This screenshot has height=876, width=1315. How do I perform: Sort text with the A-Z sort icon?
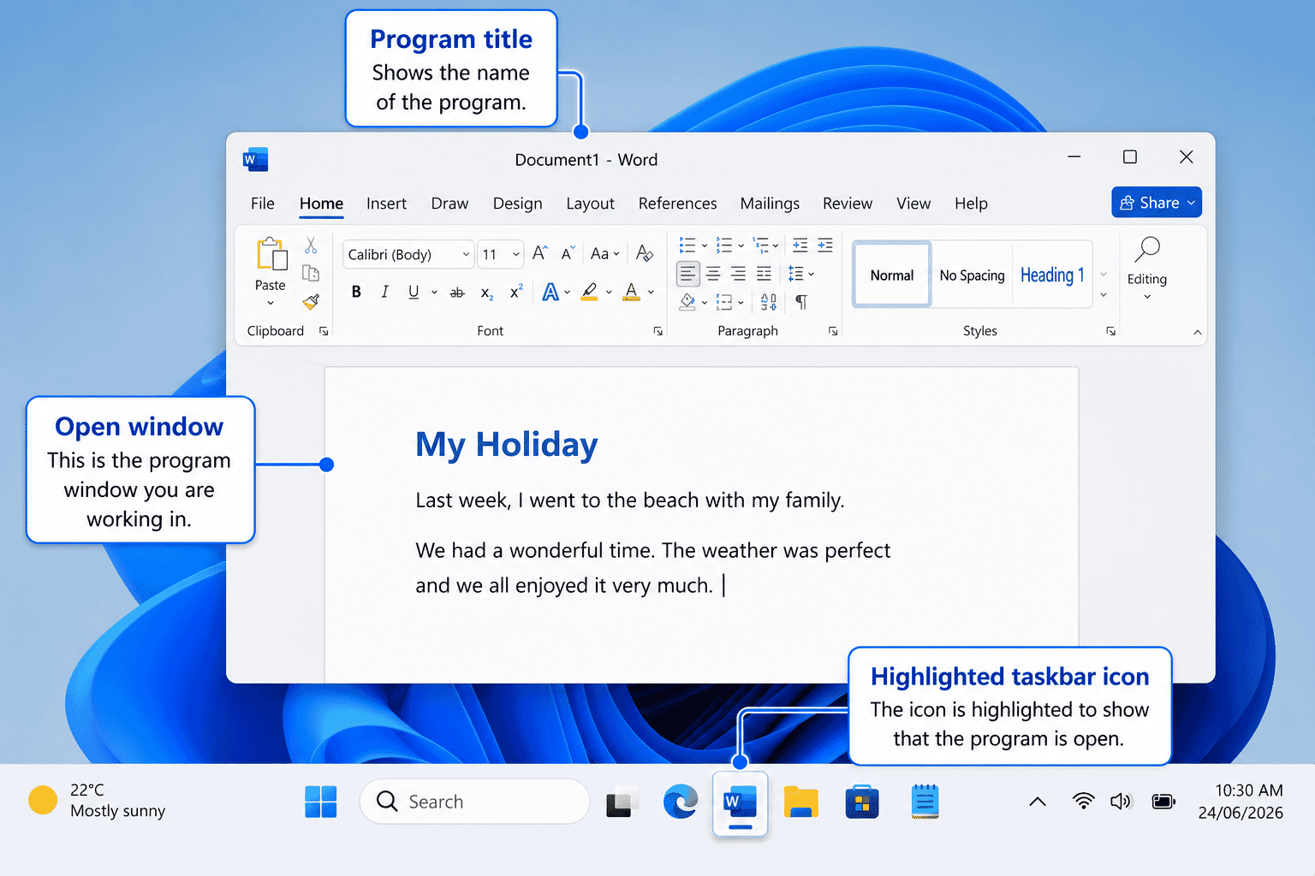[768, 302]
